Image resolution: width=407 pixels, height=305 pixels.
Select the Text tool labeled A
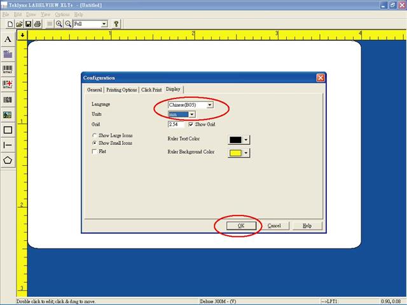[x=8, y=39]
